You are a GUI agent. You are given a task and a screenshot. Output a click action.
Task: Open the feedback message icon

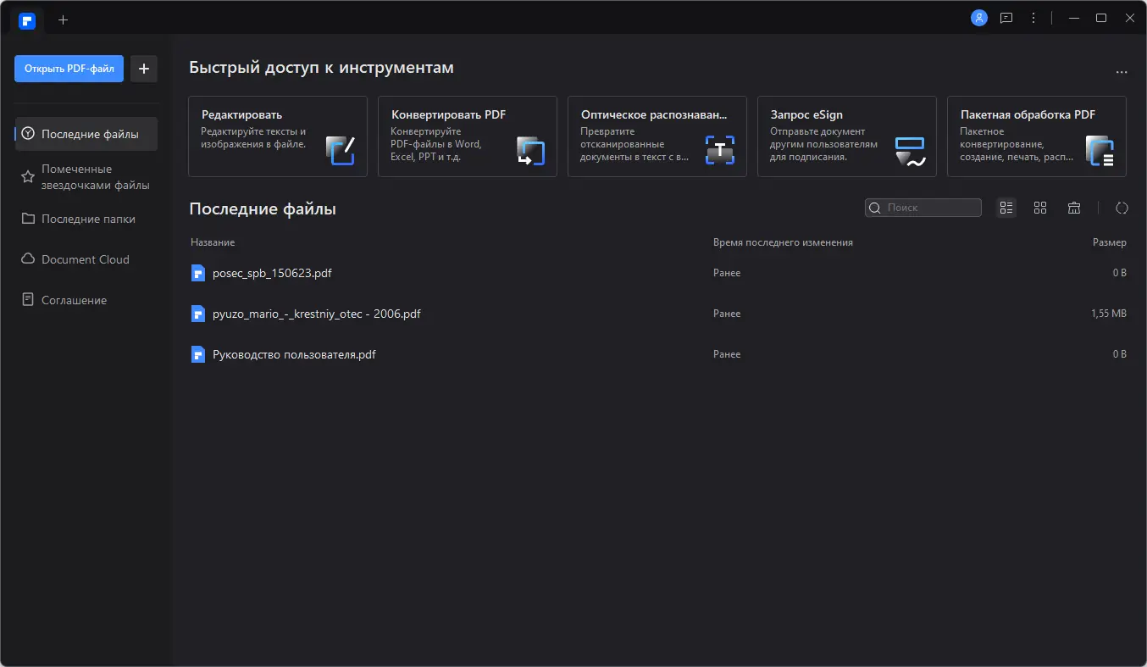point(1006,18)
